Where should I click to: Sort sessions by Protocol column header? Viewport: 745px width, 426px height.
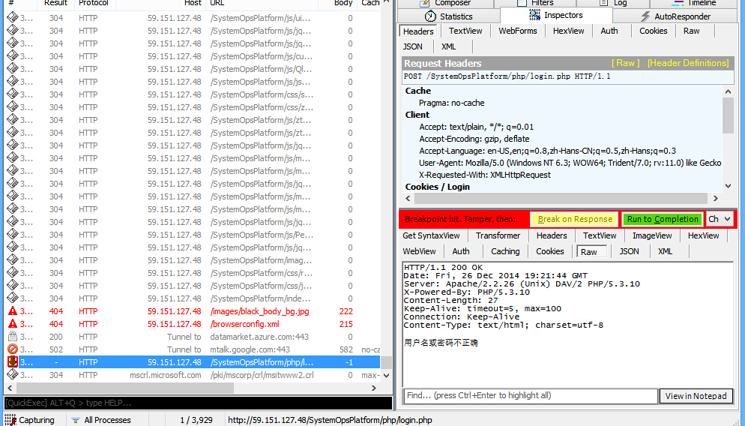coord(94,4)
